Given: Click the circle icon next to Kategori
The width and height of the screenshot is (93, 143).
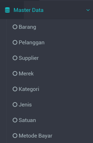Looking at the screenshot, I should click(x=15, y=89).
